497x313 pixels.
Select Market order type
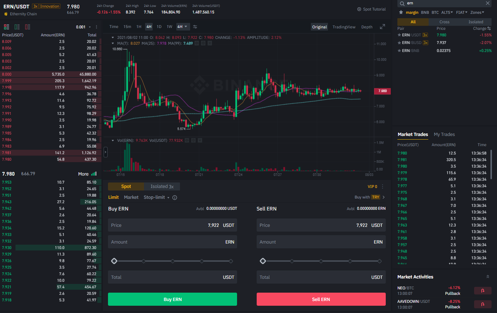[x=131, y=197]
